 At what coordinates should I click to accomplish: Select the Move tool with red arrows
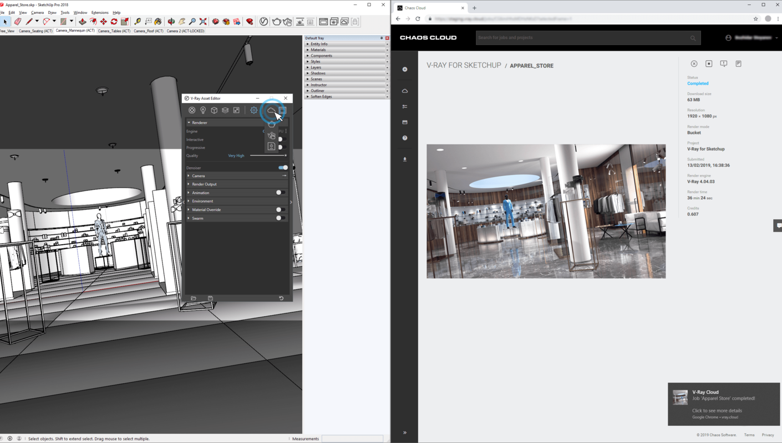[x=103, y=22]
